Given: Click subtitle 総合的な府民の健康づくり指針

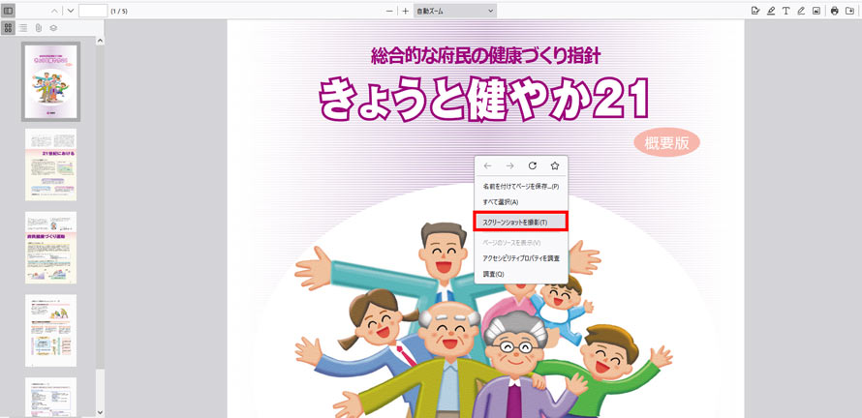Looking at the screenshot, I should tap(485, 55).
